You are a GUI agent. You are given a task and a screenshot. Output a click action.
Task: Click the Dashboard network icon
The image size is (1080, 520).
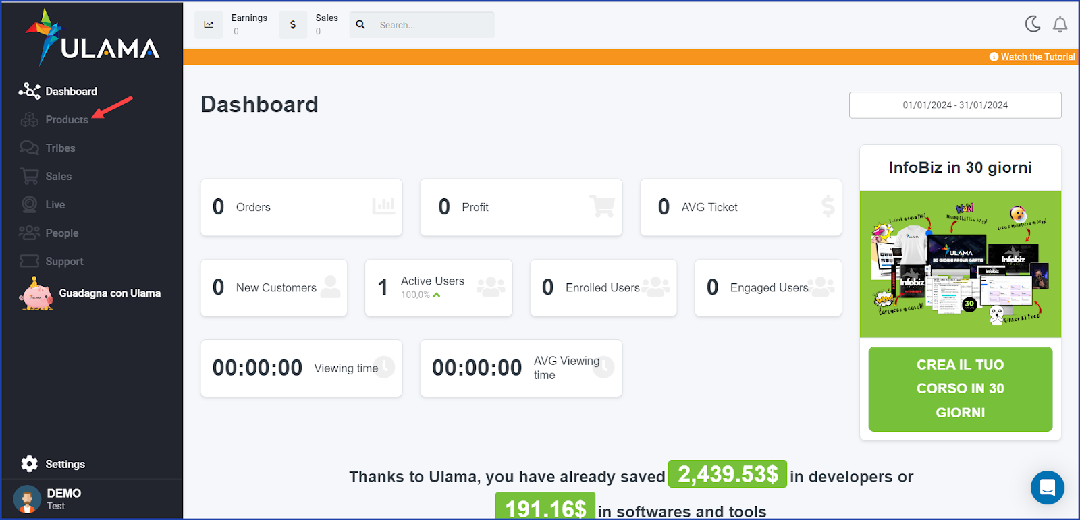(29, 91)
